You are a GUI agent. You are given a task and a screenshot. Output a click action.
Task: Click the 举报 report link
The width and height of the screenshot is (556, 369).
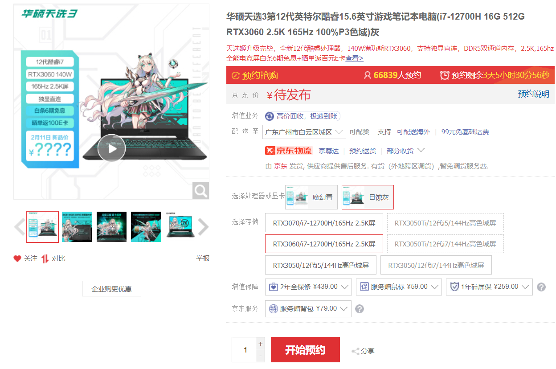click(x=203, y=258)
